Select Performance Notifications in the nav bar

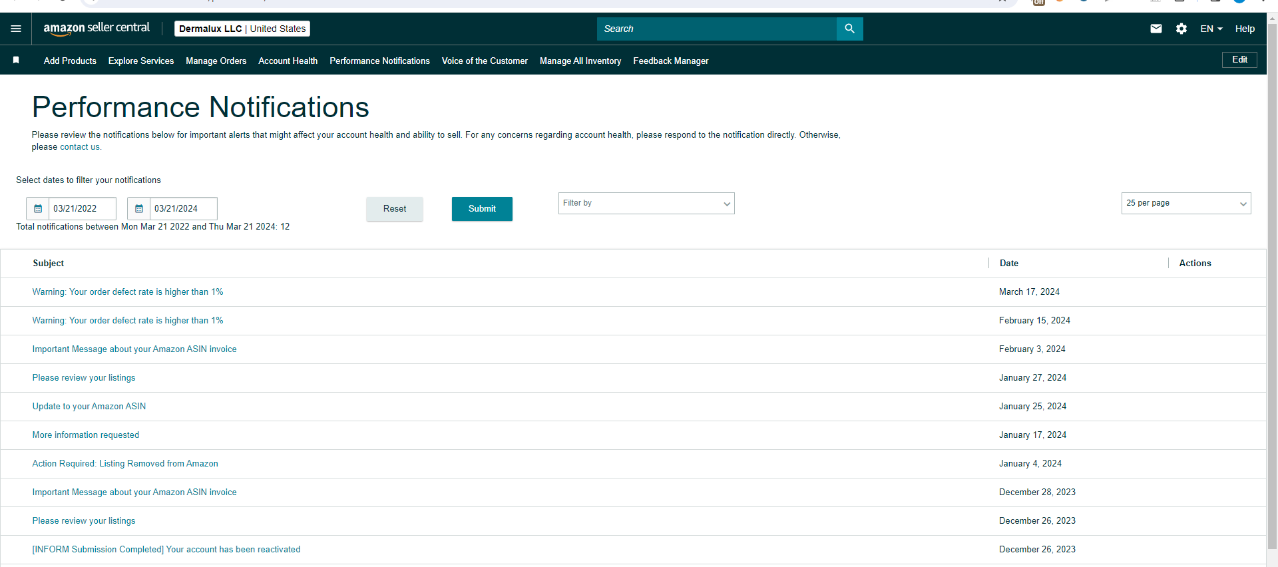point(380,61)
